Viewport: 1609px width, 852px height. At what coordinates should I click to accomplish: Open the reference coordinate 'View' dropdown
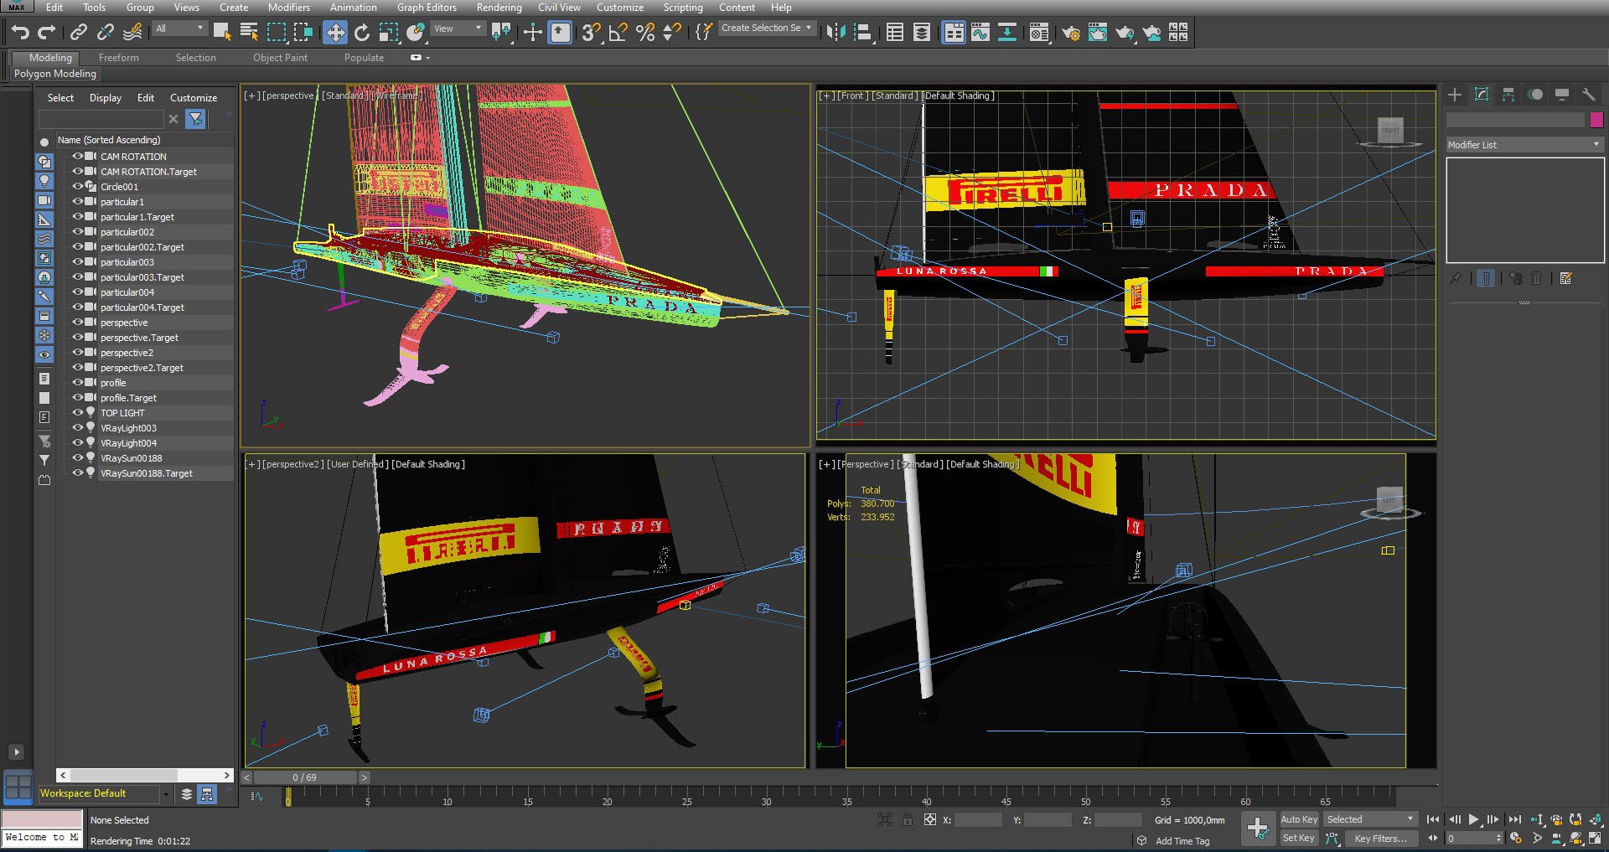coord(458,28)
